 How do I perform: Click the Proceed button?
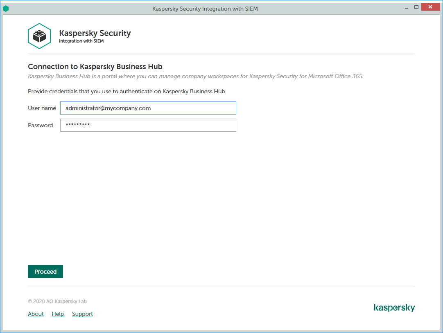(x=45, y=271)
